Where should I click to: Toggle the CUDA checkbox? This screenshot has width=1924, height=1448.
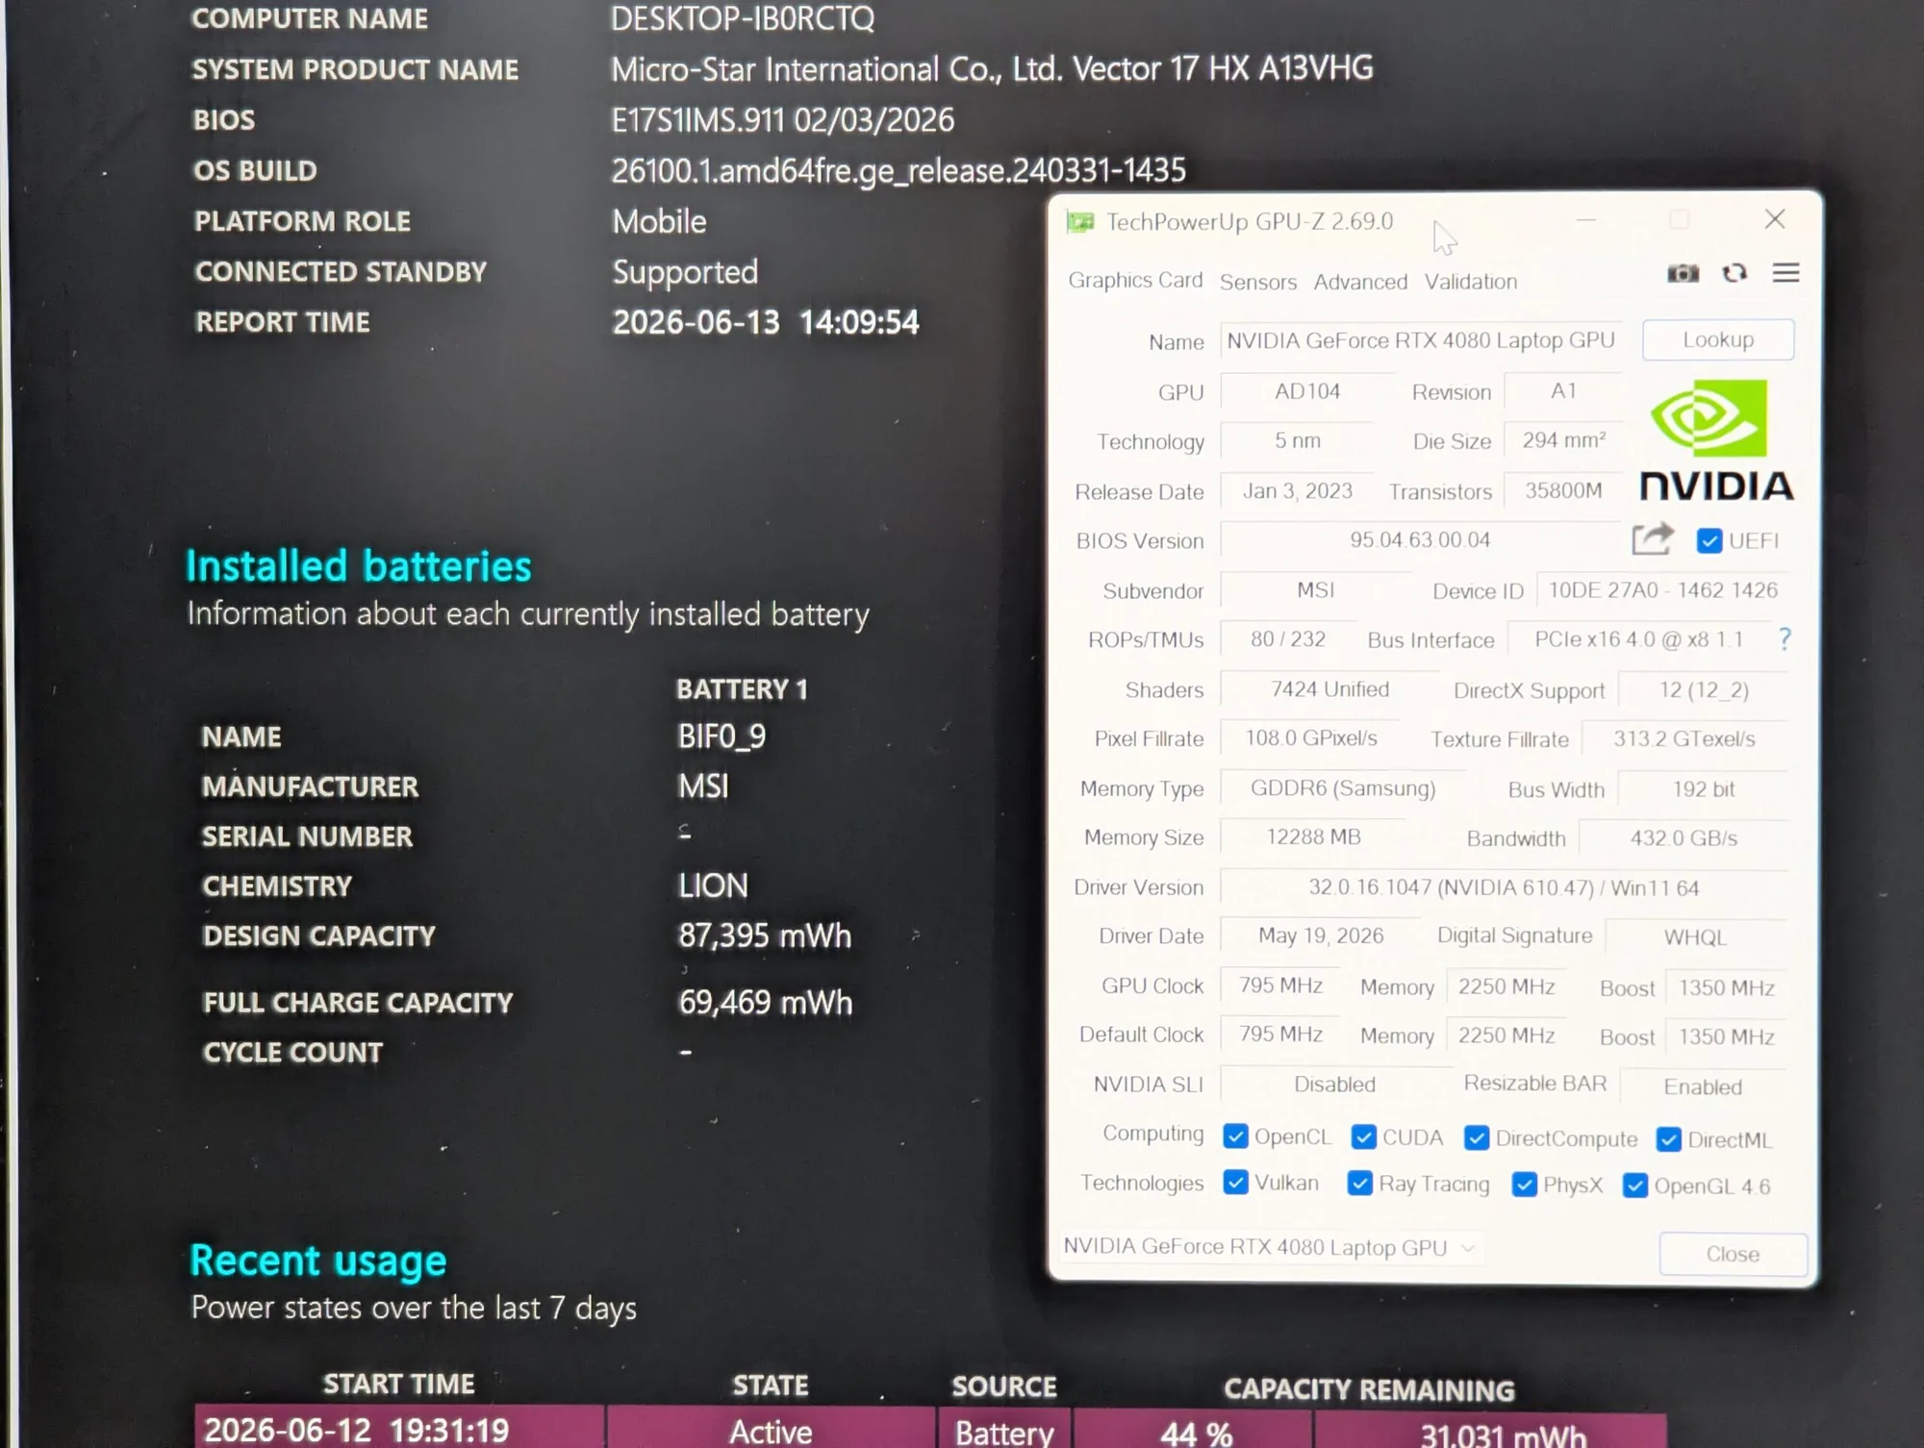coord(1363,1137)
